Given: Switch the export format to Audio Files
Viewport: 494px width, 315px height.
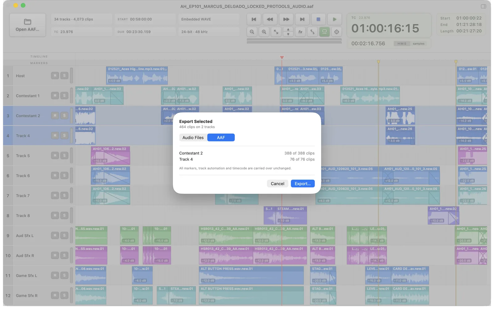Looking at the screenshot, I should point(193,137).
